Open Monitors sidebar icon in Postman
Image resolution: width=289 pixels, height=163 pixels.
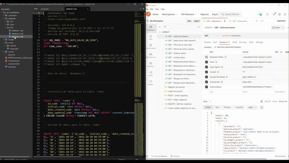[x=150, y=64]
